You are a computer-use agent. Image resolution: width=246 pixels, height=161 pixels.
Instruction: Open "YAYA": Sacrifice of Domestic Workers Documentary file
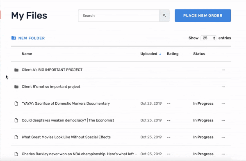click(66, 103)
